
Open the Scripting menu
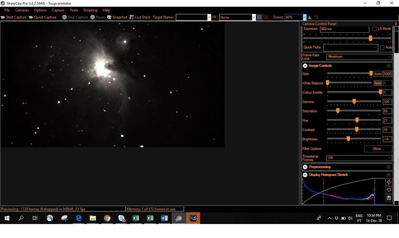[90, 10]
